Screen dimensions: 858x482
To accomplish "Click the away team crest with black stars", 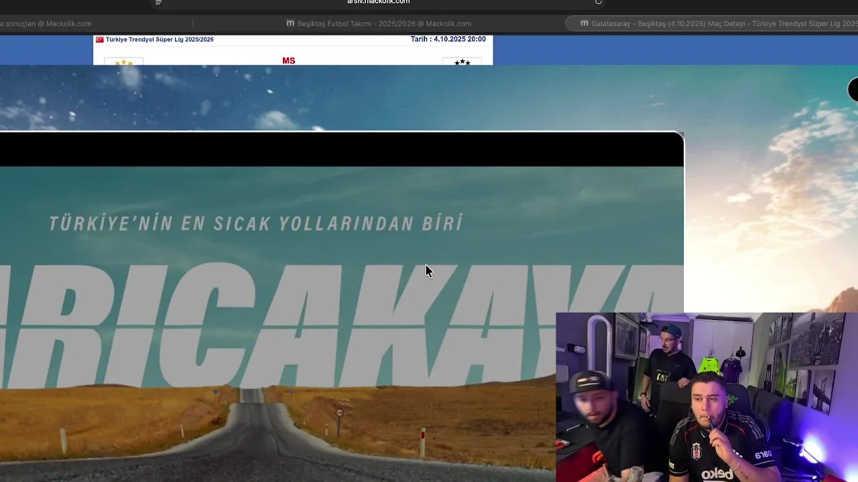I will (462, 62).
